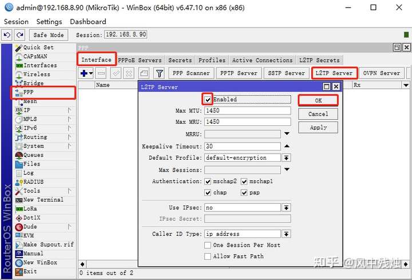Viewport: 412px width, 280px height.
Task: Click Apply in L2TP Server dialog
Action: (318, 128)
